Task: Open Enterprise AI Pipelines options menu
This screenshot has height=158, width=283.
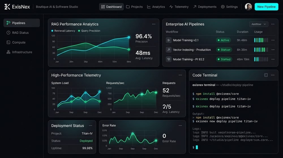Action: click(x=273, y=24)
